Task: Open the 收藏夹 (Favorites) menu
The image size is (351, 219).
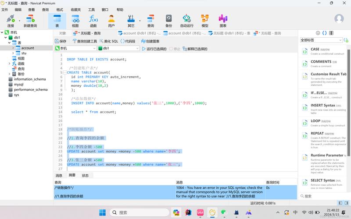Action: [75, 10]
